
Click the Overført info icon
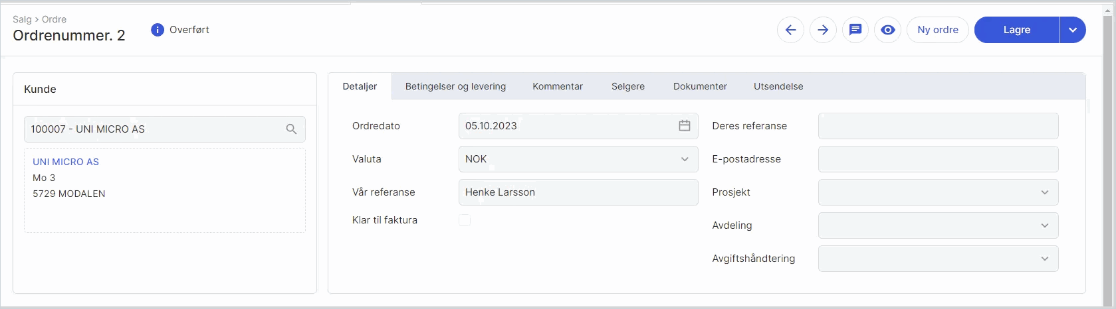[x=158, y=30]
